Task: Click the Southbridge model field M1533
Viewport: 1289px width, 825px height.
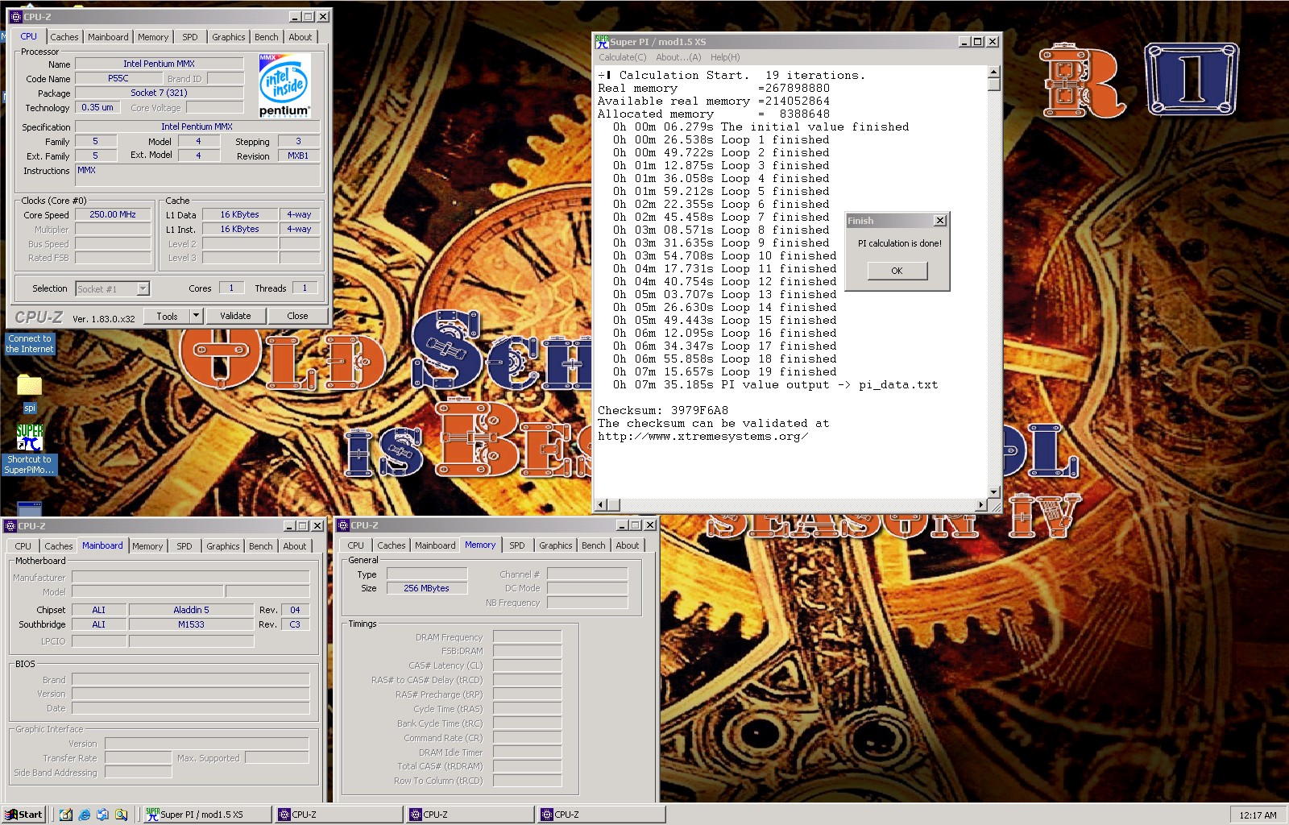Action: 191,624
